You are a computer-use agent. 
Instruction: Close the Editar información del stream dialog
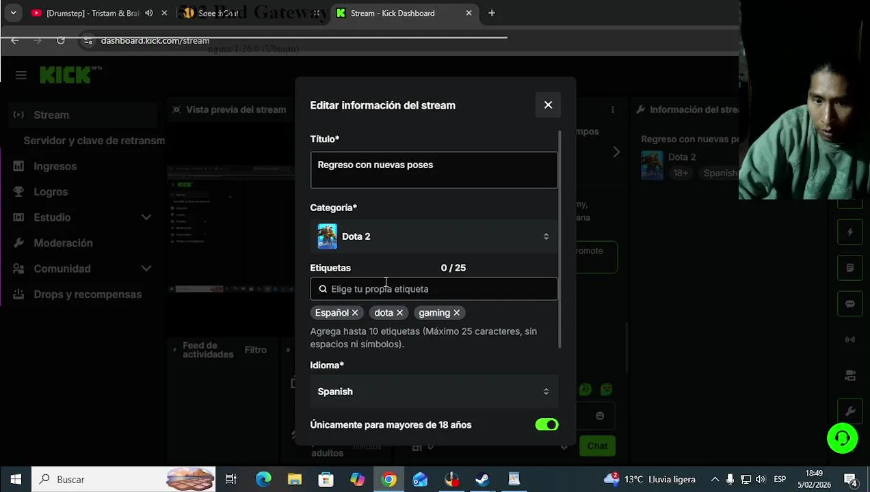coord(548,105)
